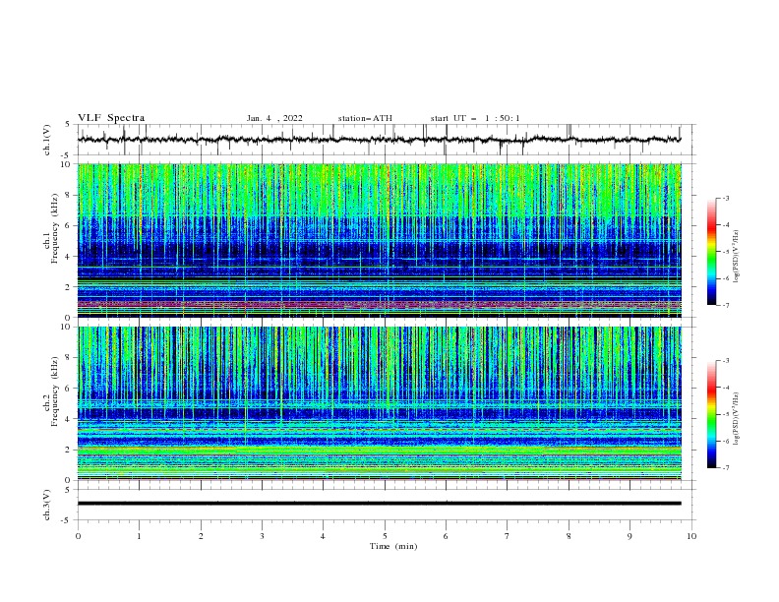Click the "station=ATH" label
The width and height of the screenshot is (779, 602).
[x=365, y=118]
